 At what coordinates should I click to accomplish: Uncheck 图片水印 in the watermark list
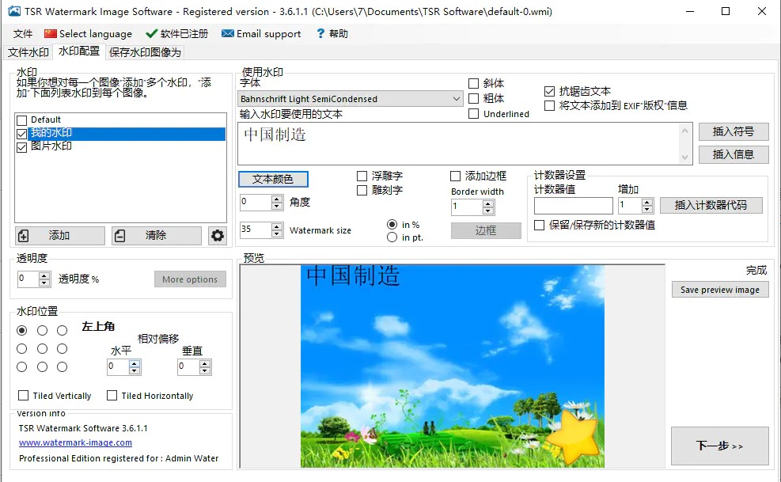[21, 146]
